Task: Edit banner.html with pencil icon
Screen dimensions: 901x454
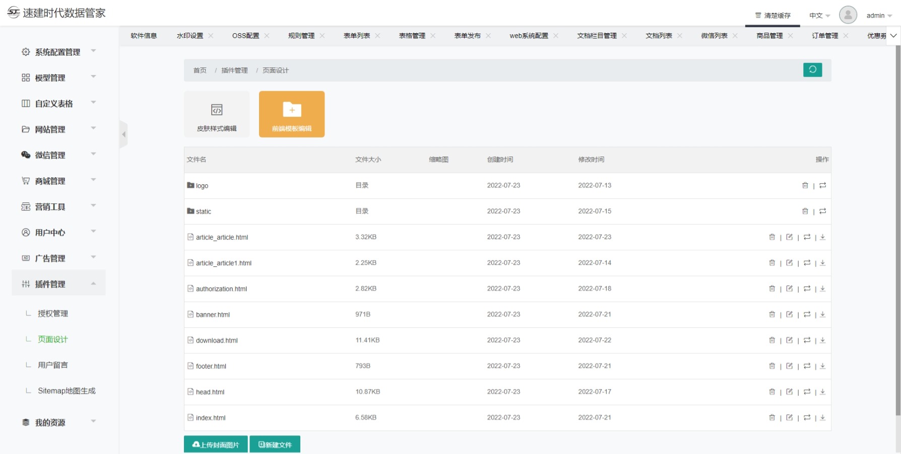Action: pos(789,315)
